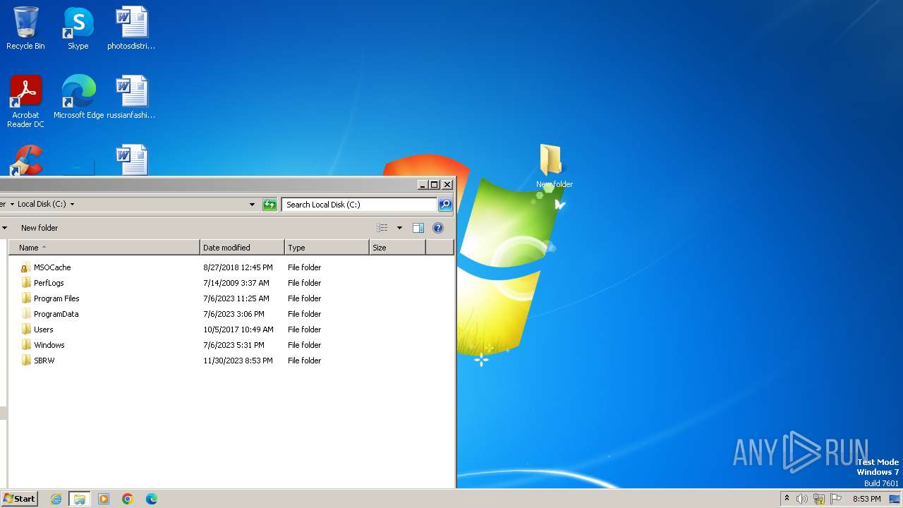Launch Microsoft Edge from taskbar

[152, 499]
